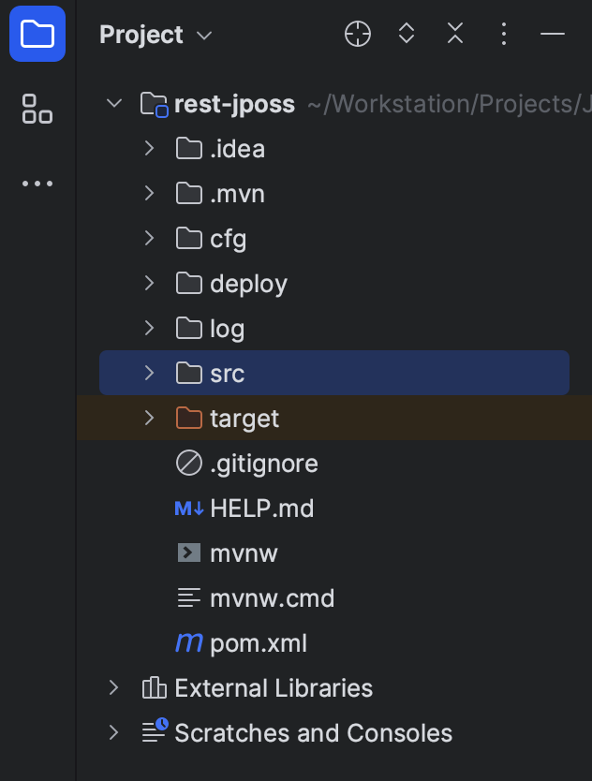This screenshot has height=781, width=592.
Task: Select the deploy folder name
Action: 248,284
